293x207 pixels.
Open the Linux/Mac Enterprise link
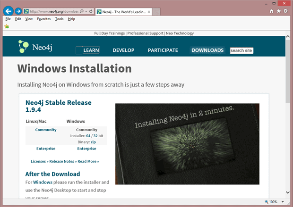click(46, 149)
